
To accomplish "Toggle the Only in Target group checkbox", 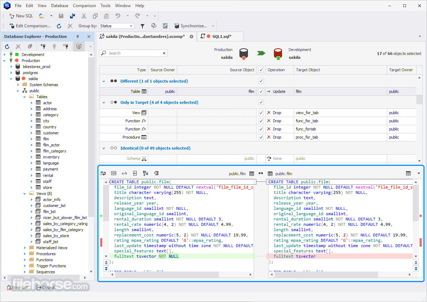I will click(x=261, y=102).
